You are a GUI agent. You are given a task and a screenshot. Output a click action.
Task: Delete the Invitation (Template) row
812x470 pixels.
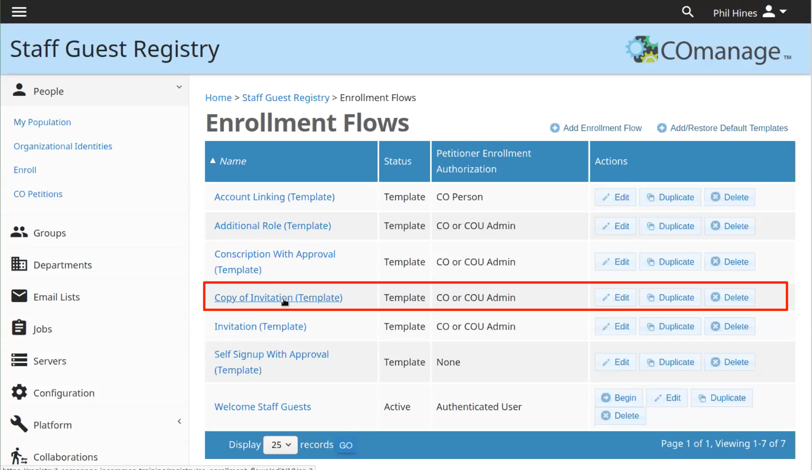(x=729, y=326)
